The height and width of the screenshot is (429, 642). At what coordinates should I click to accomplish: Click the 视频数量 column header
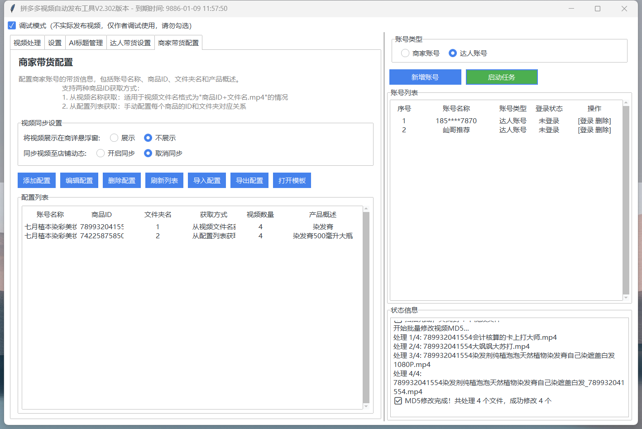tap(260, 214)
